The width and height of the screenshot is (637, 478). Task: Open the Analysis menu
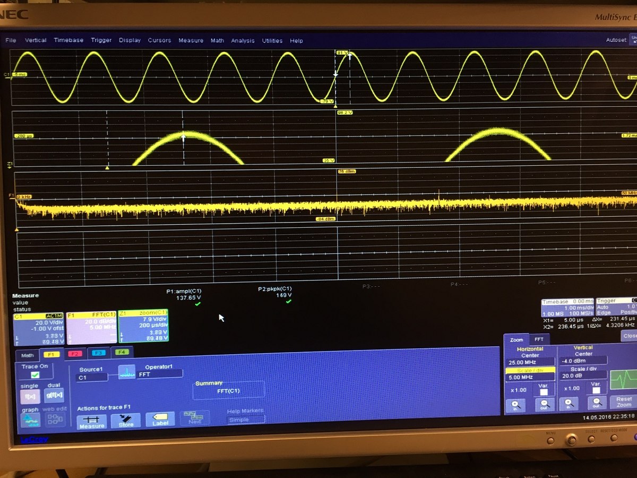coord(243,41)
